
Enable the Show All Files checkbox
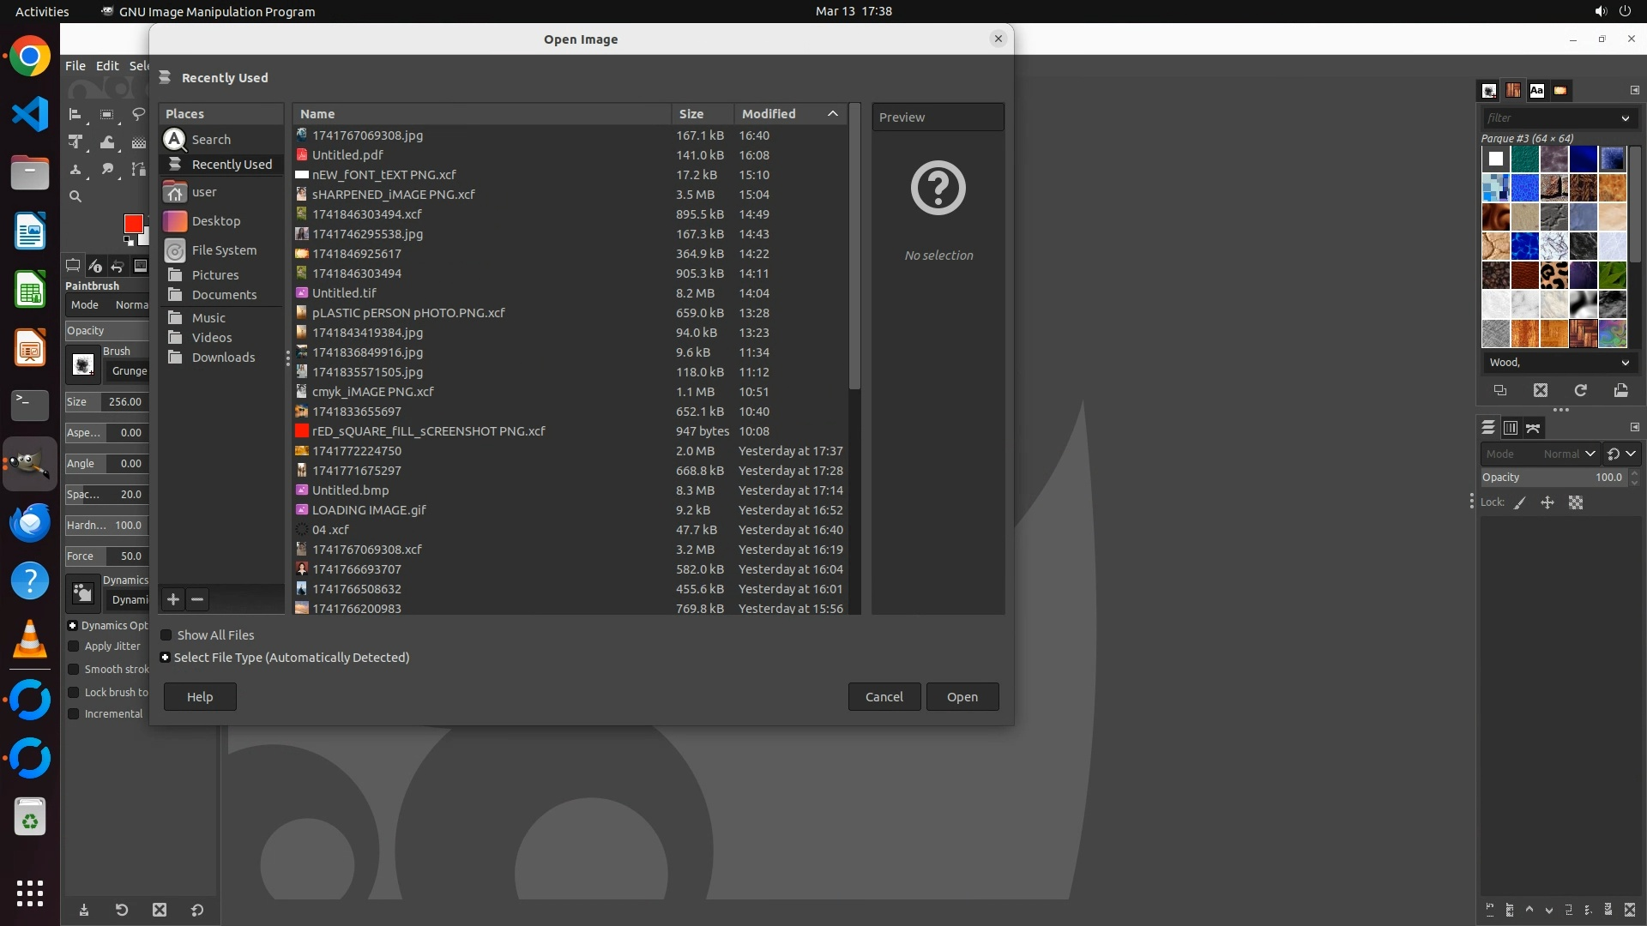point(166,635)
